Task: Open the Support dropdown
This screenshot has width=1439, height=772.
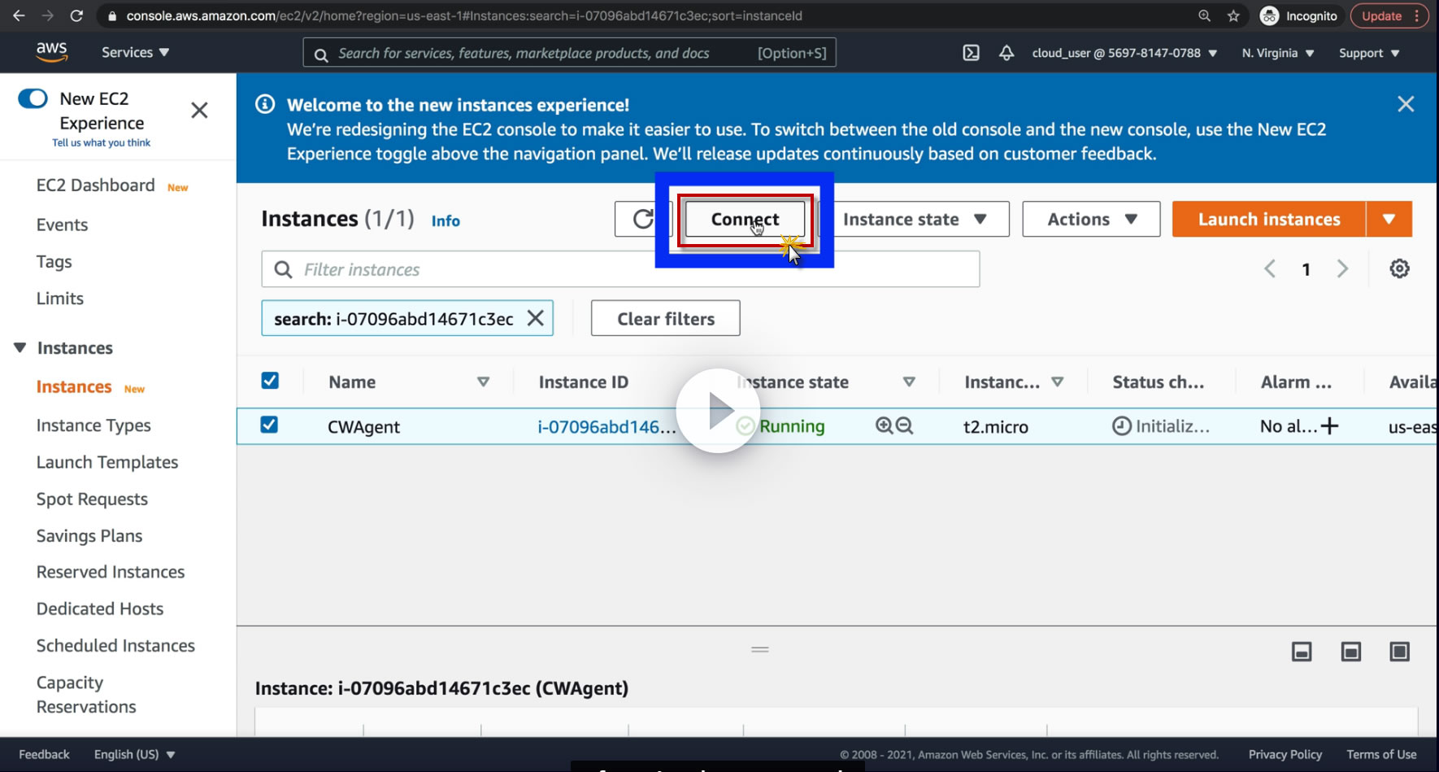Action: coord(1369,53)
